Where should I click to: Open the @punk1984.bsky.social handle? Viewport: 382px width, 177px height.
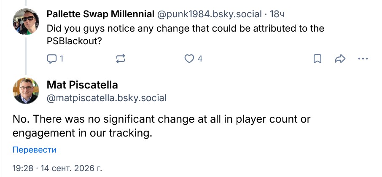pos(209,14)
